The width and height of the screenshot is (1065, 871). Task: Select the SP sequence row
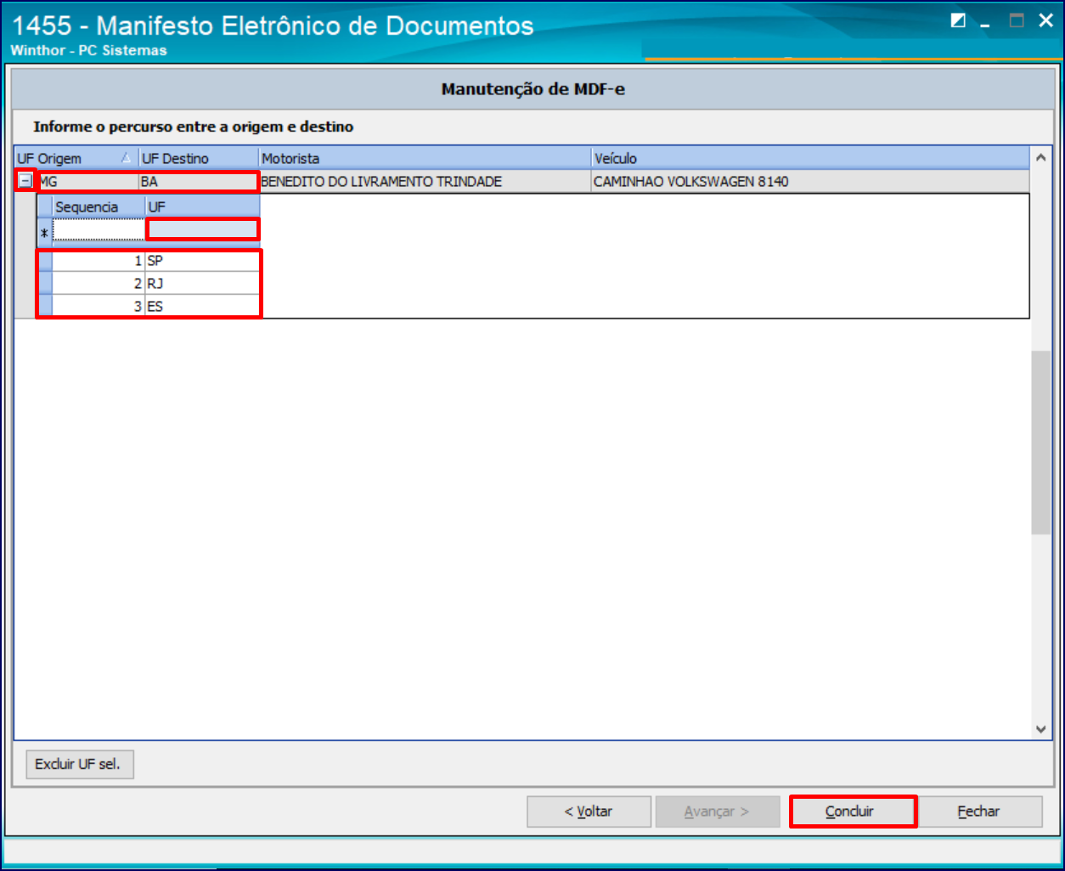pyautogui.click(x=149, y=261)
